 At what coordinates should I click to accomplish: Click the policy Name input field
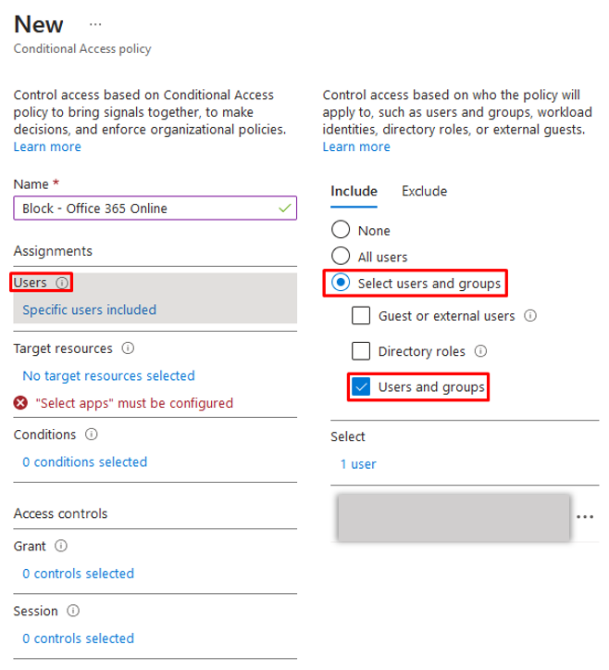click(x=155, y=209)
